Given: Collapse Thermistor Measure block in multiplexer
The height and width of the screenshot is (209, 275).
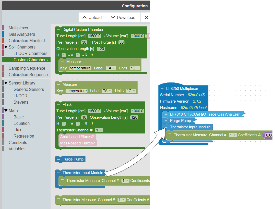Looking at the screenshot, I should 170,134.
